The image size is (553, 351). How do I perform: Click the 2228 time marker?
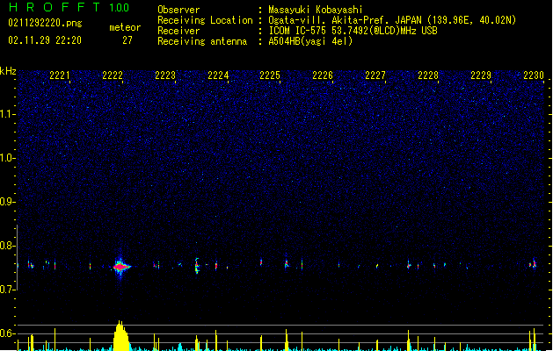(x=428, y=75)
